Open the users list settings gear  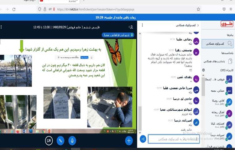point(203,70)
